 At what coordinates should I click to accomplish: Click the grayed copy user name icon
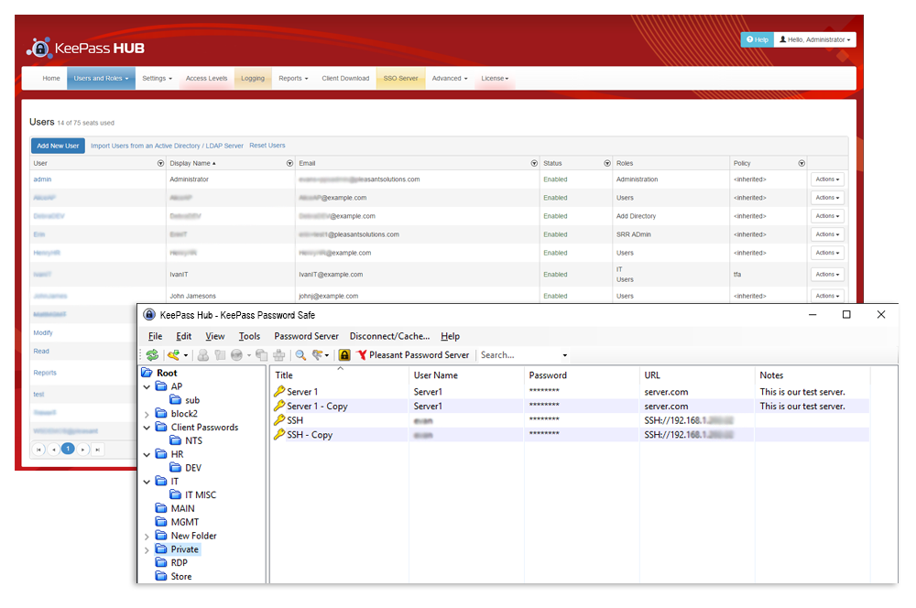coord(202,355)
